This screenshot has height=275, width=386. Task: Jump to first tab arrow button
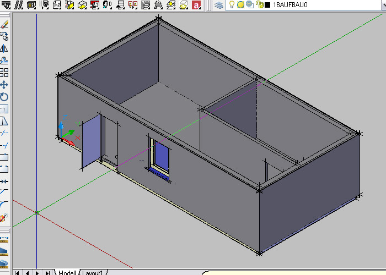(17, 273)
